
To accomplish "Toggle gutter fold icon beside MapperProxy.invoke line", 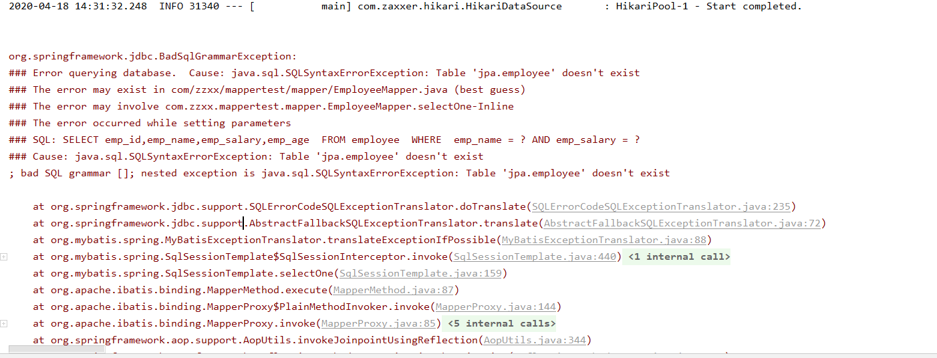I will [4, 323].
